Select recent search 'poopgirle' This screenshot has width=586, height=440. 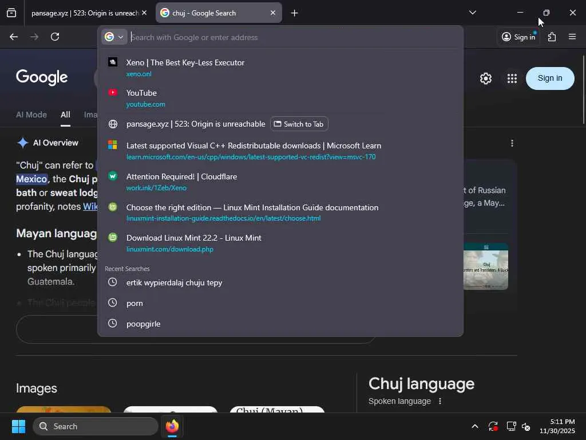(280, 324)
